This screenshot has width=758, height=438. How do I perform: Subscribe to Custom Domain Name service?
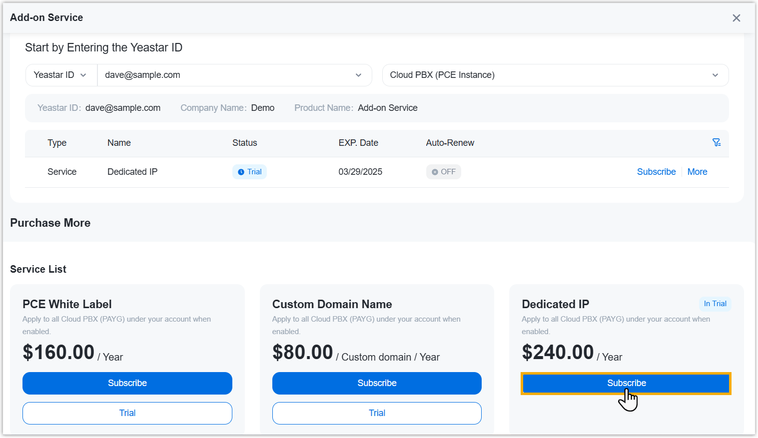click(377, 383)
